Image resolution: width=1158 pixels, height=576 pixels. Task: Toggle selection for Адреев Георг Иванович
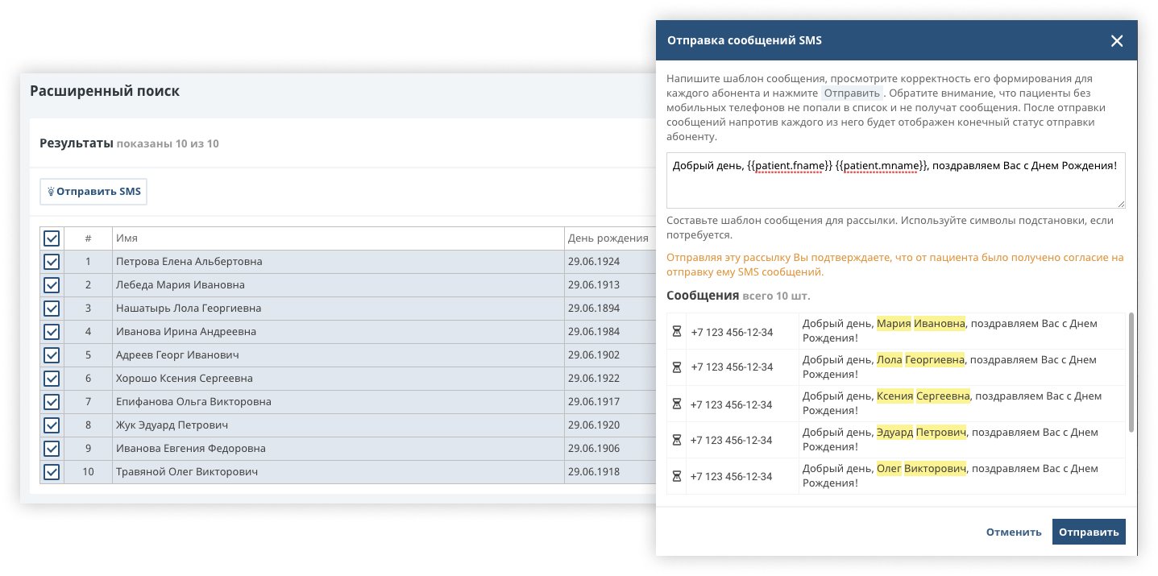tap(52, 354)
